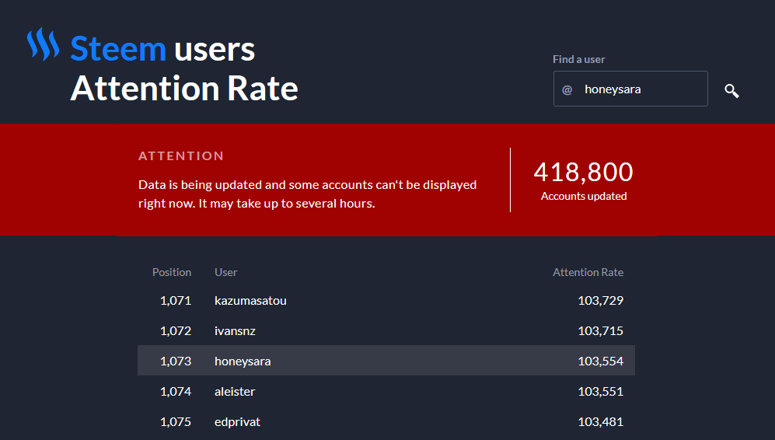Click the User column header
Screen dimensions: 775x440
(225, 272)
